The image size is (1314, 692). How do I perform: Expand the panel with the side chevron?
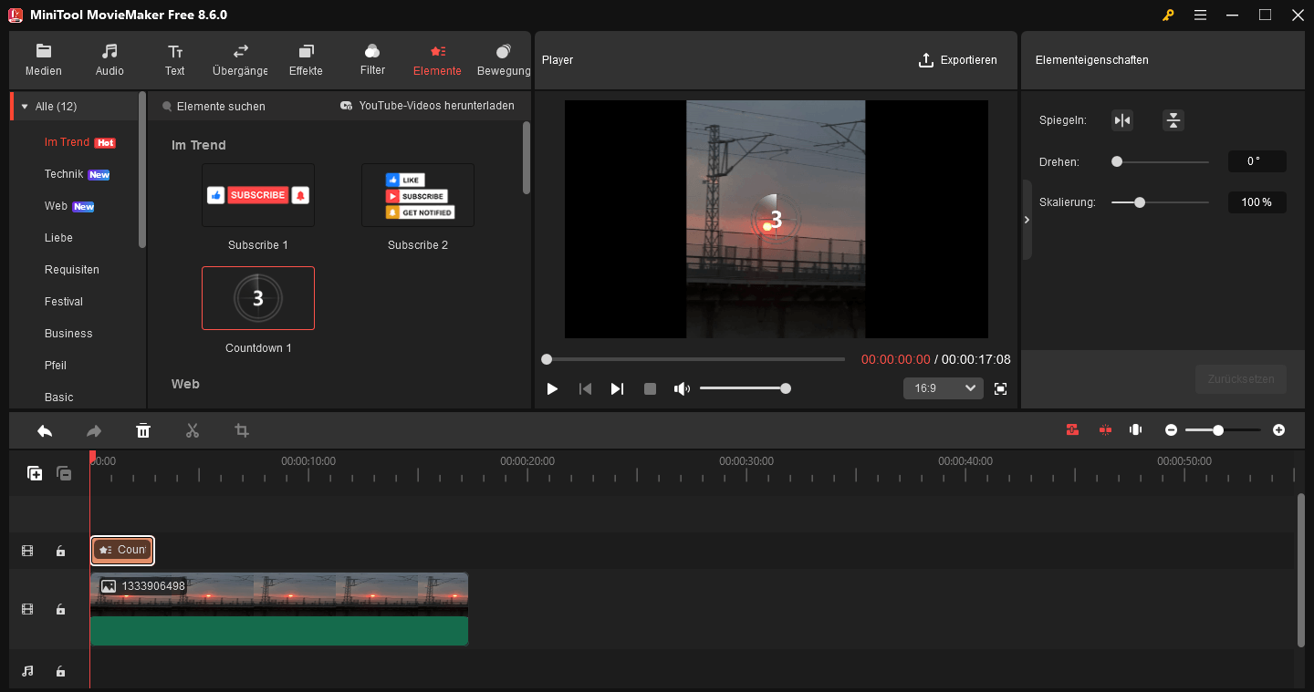(x=1027, y=220)
